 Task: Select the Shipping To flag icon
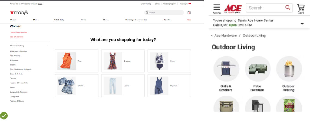coord(190,4)
